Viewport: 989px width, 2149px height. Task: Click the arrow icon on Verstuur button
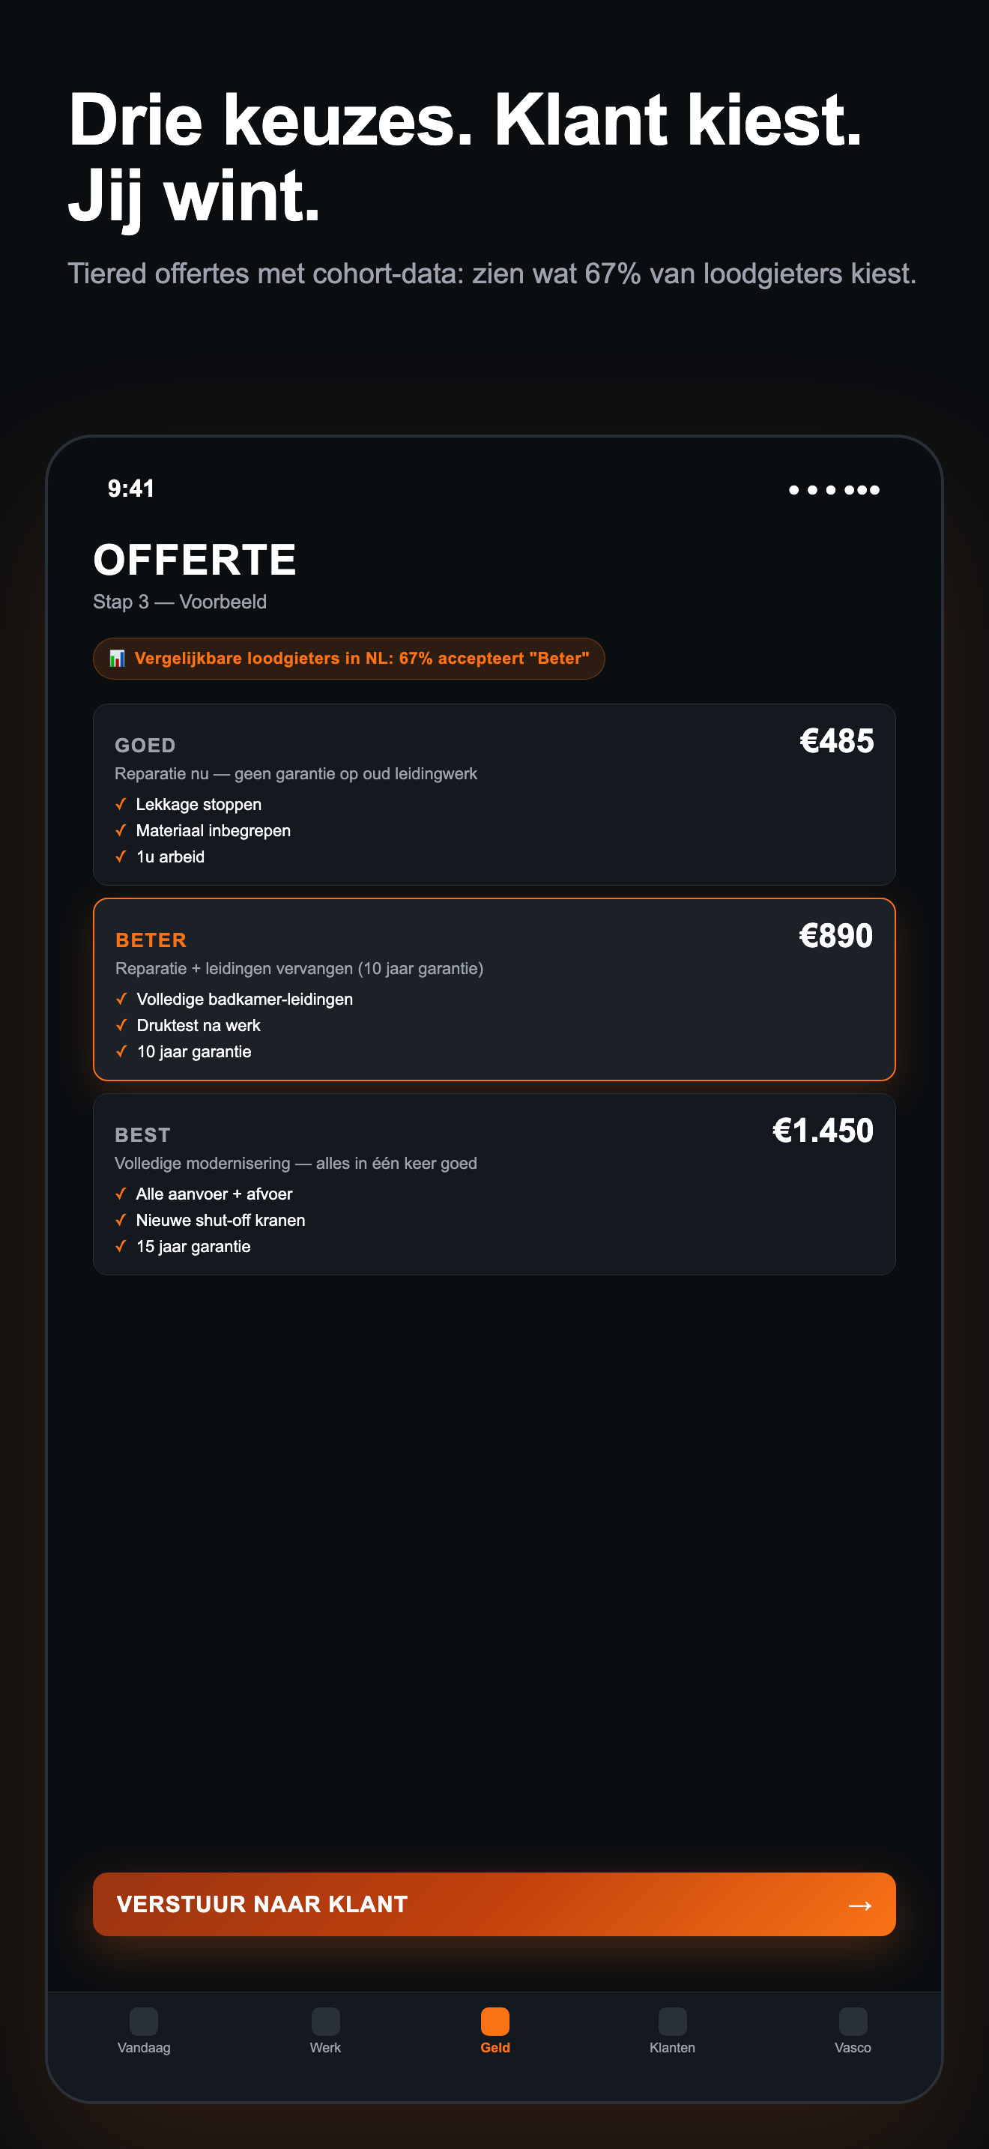pos(859,1905)
